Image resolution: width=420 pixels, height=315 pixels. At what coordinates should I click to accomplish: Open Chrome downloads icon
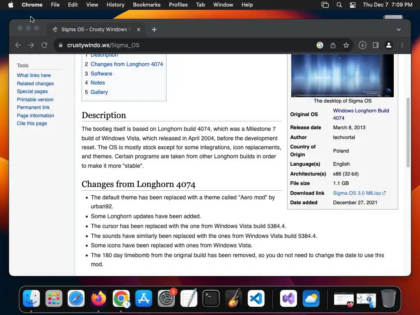363,45
